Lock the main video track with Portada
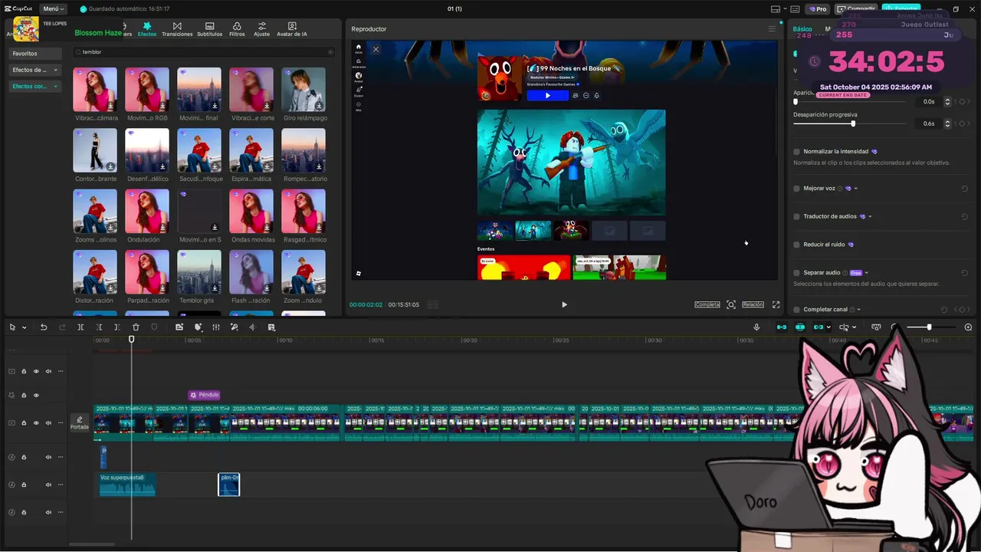 [x=24, y=423]
